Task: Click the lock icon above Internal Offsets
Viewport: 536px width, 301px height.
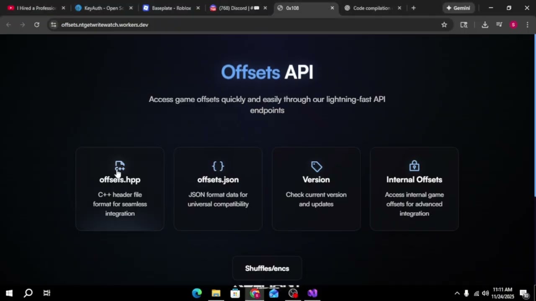Action: tap(414, 166)
